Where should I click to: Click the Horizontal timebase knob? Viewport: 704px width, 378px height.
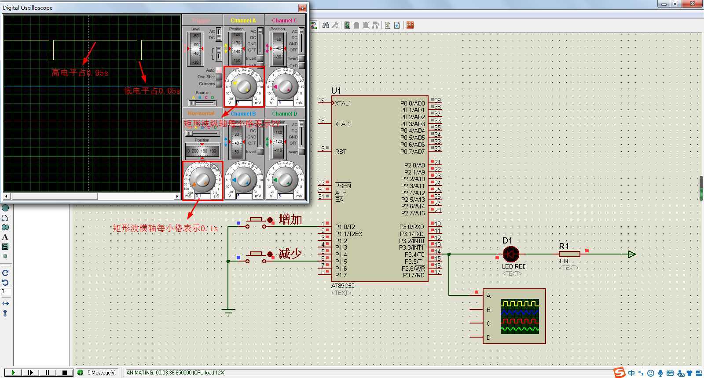tap(202, 180)
